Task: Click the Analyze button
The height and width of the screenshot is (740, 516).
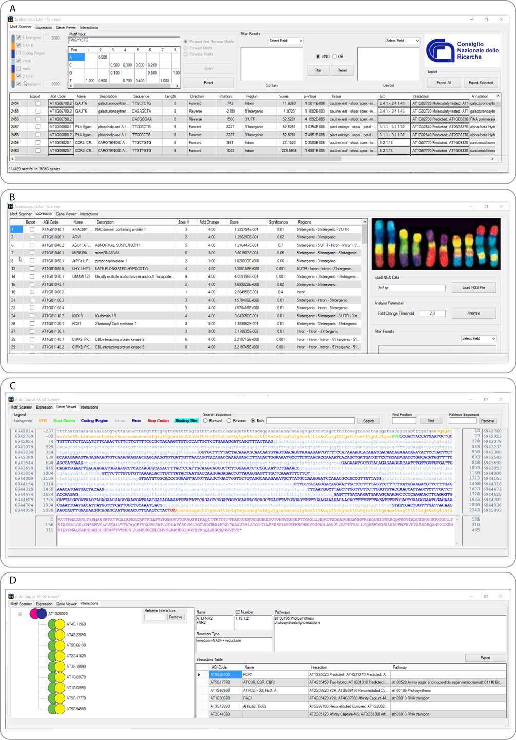Action: coord(474,313)
